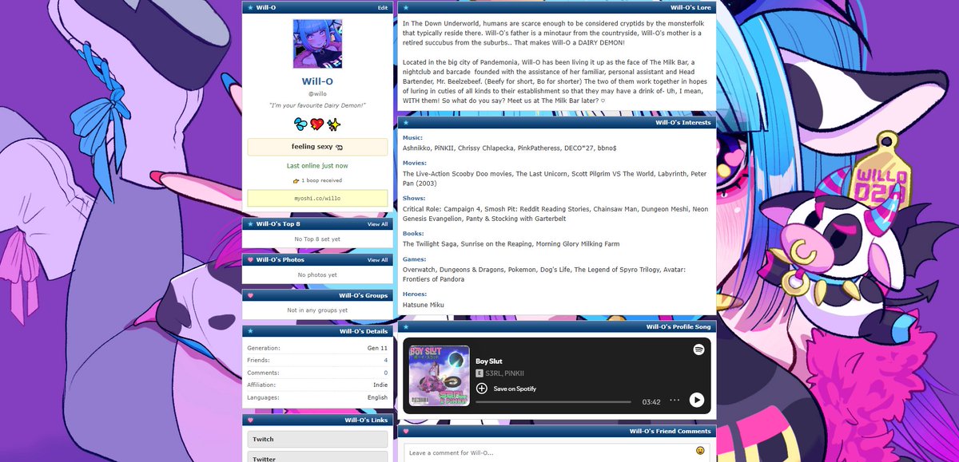
Task: Click the favourite Dairy Demon quote tagline
Action: coord(317,105)
